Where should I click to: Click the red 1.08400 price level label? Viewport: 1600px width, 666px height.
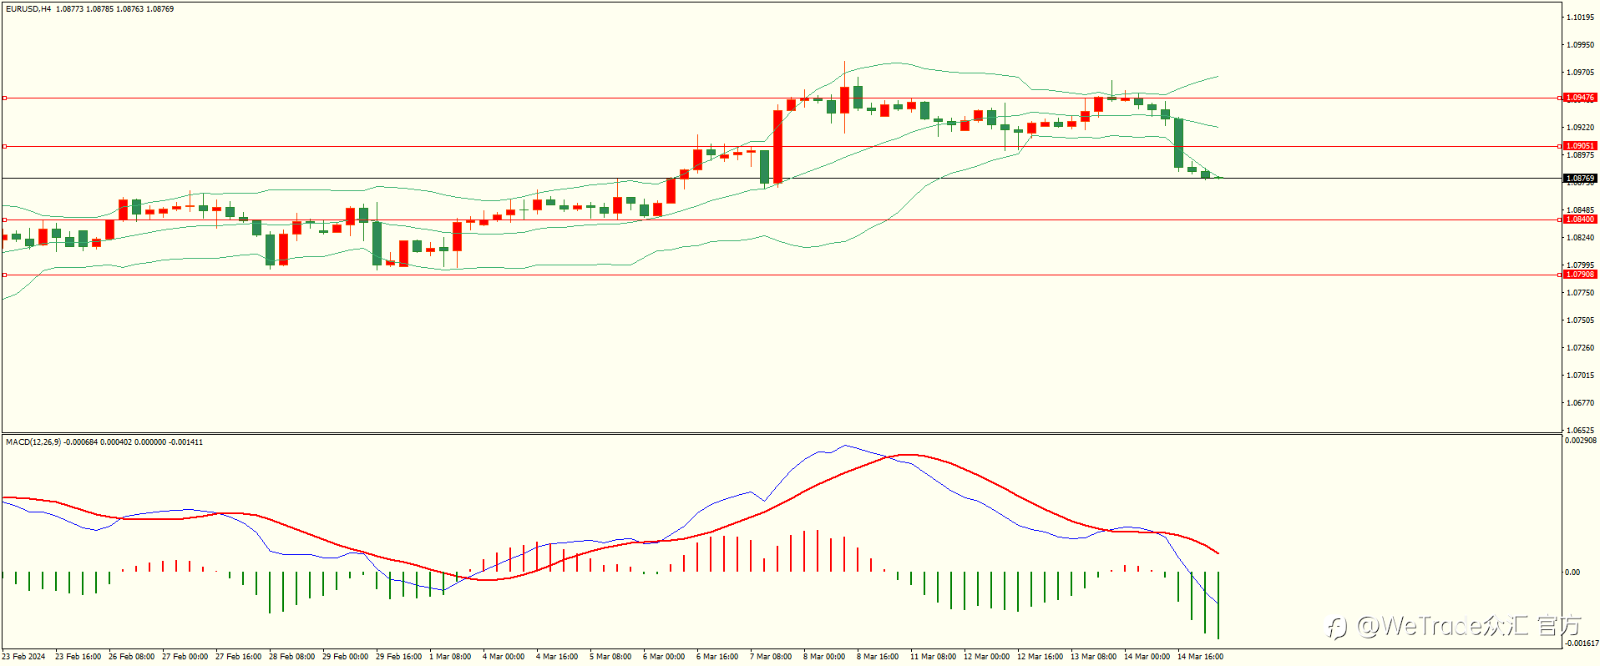(x=1580, y=219)
